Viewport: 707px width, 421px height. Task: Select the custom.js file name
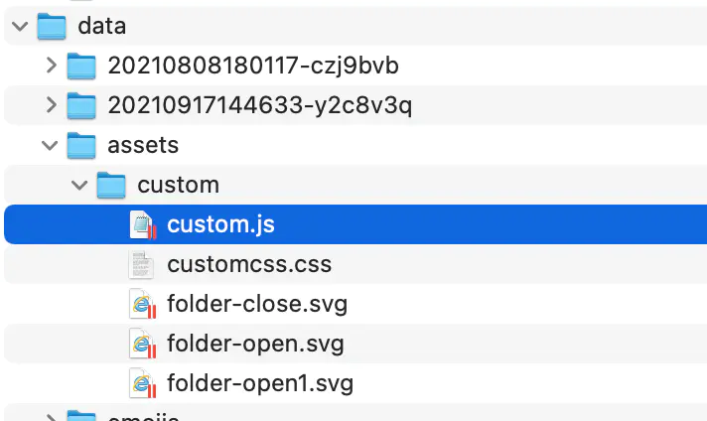[x=220, y=224]
